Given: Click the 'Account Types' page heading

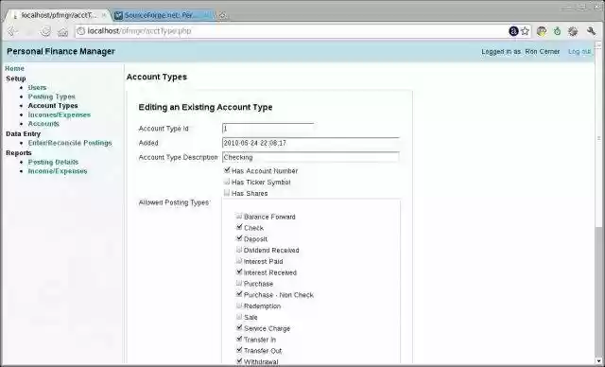Looking at the screenshot, I should pos(157,77).
